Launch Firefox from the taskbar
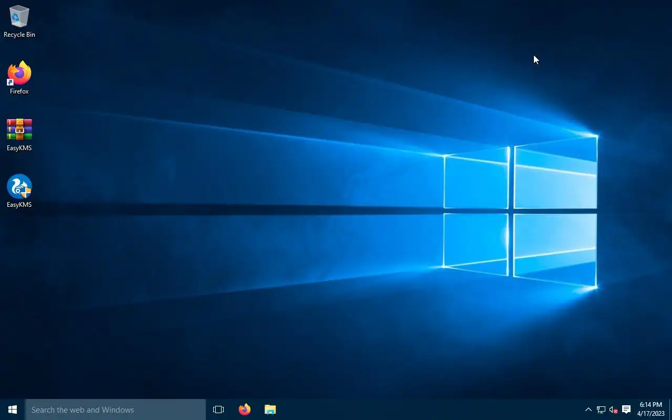672x420 pixels. pos(245,409)
